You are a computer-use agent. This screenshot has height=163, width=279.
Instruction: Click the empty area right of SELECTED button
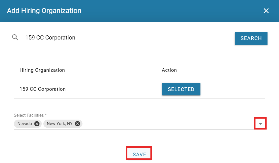(x=232, y=89)
